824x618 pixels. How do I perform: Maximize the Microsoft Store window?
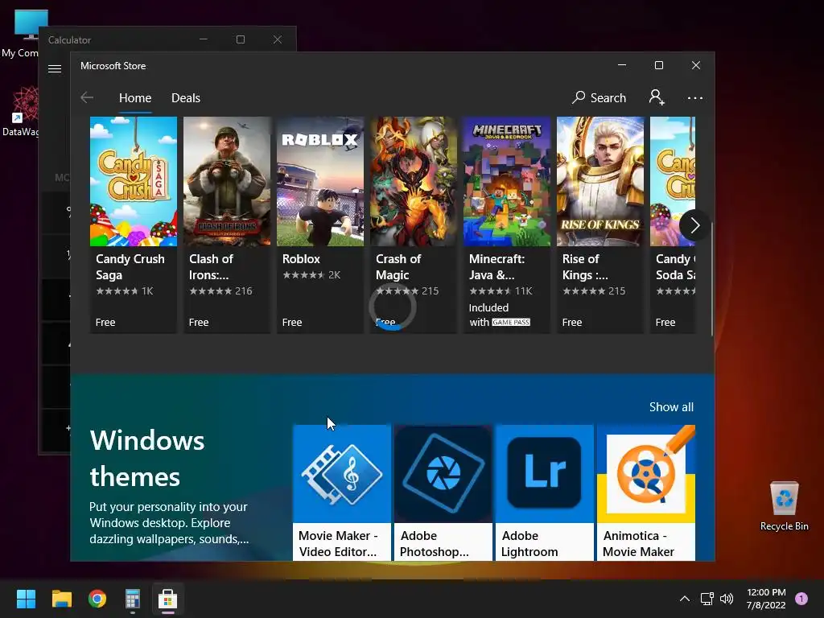(658, 65)
